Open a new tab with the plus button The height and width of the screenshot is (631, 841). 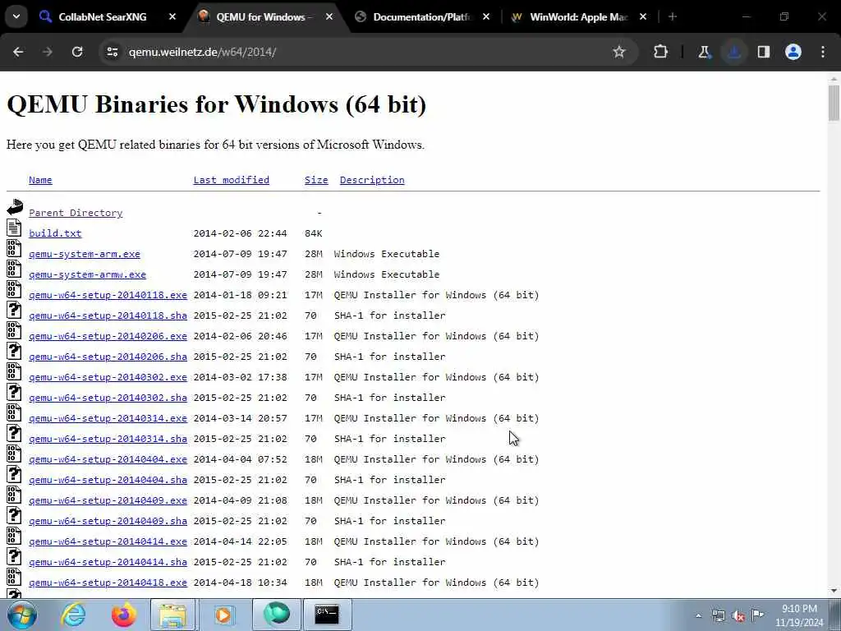[x=673, y=17]
